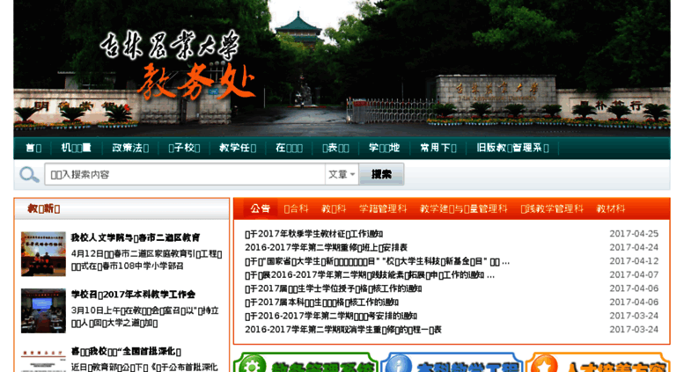Image resolution: width=684 pixels, height=372 pixels.
Task: Open the 2017届学士学位授予 notice
Action: (334, 288)
